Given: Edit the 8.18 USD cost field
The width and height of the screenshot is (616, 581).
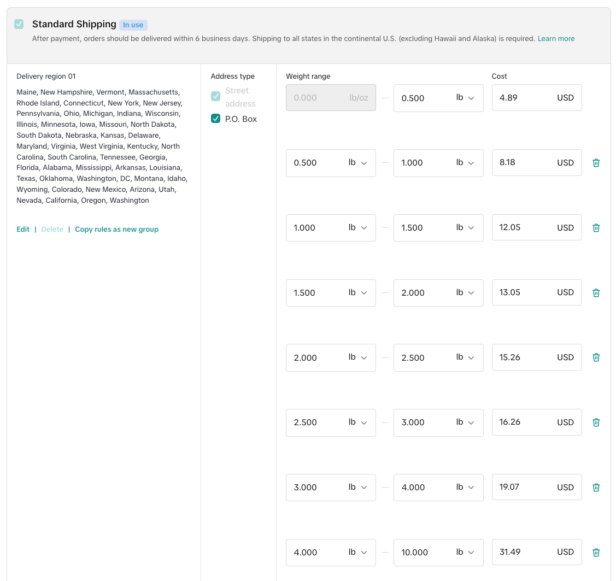Looking at the screenshot, I should tap(537, 163).
